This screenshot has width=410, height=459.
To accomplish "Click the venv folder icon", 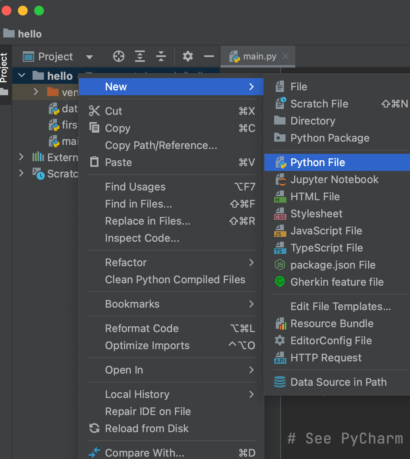I will pyautogui.click(x=53, y=92).
